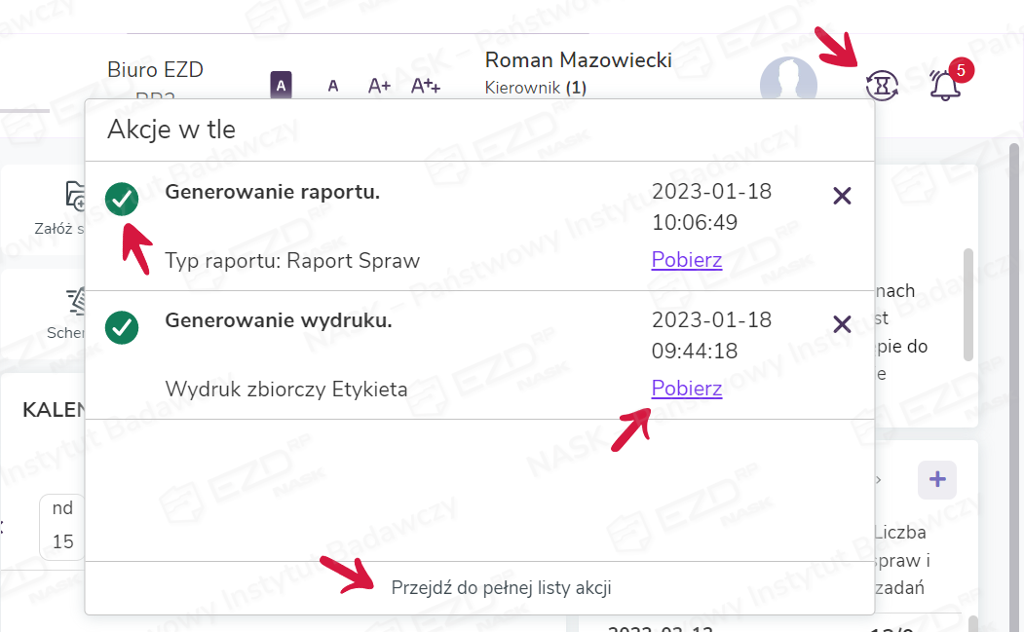Remove the Generowanie wydruku entry
Viewport: 1024px width, 632px height.
pos(843,324)
